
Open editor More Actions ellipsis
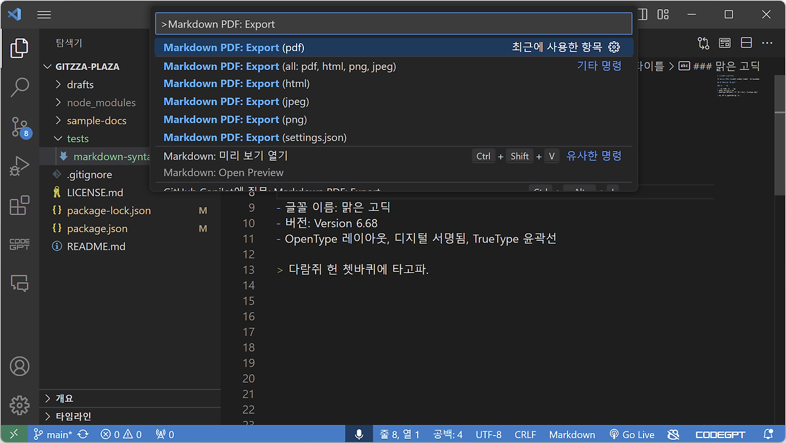click(x=767, y=43)
